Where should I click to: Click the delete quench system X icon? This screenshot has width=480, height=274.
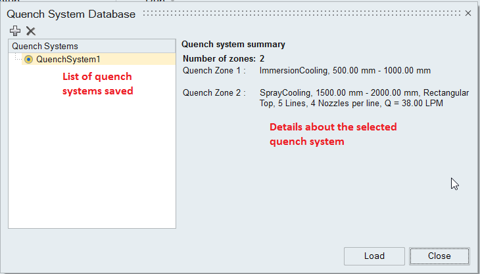point(30,31)
